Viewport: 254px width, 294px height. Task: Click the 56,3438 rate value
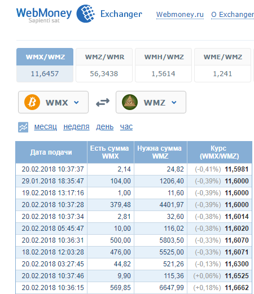(x=104, y=73)
